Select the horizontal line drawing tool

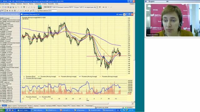(21, 11)
